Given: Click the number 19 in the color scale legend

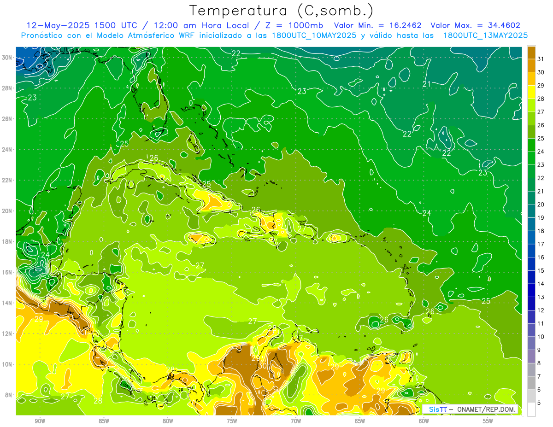Looking at the screenshot, I should coord(541,218).
